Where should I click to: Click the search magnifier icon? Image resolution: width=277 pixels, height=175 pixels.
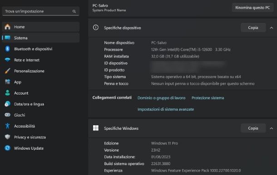[74, 11]
